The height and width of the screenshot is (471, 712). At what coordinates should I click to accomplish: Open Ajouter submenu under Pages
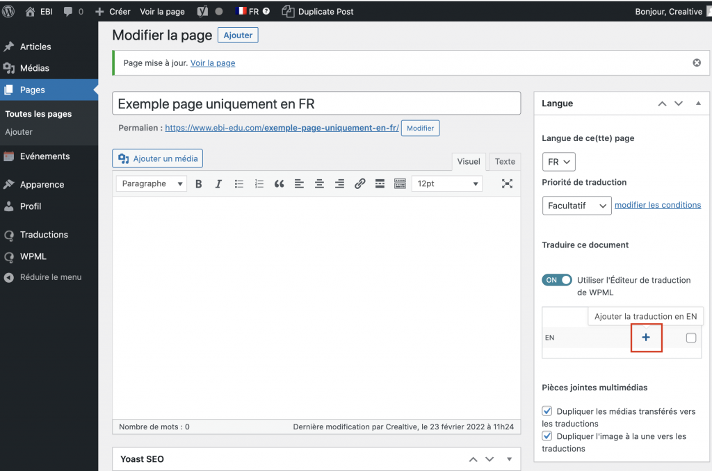pos(19,132)
